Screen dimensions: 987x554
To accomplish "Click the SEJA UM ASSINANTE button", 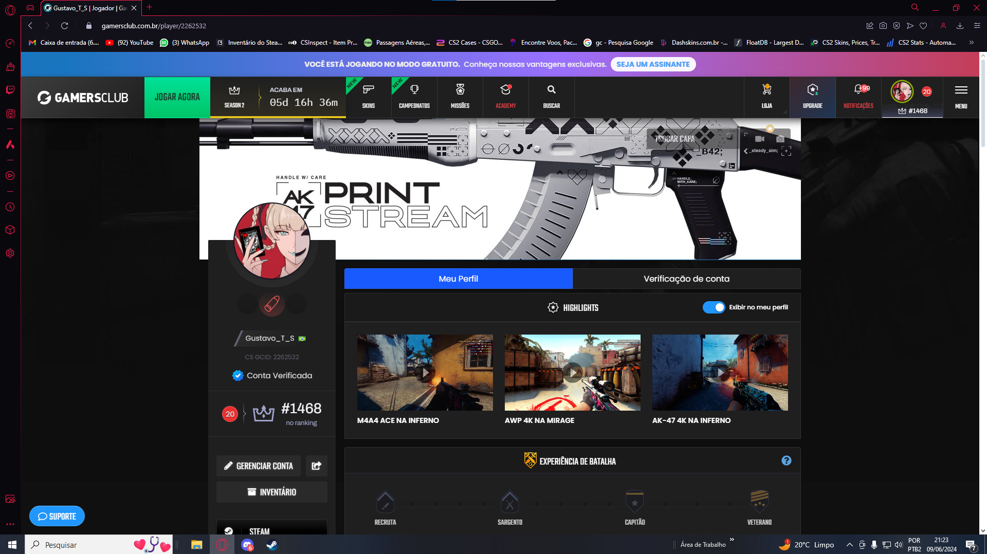I will pos(653,64).
